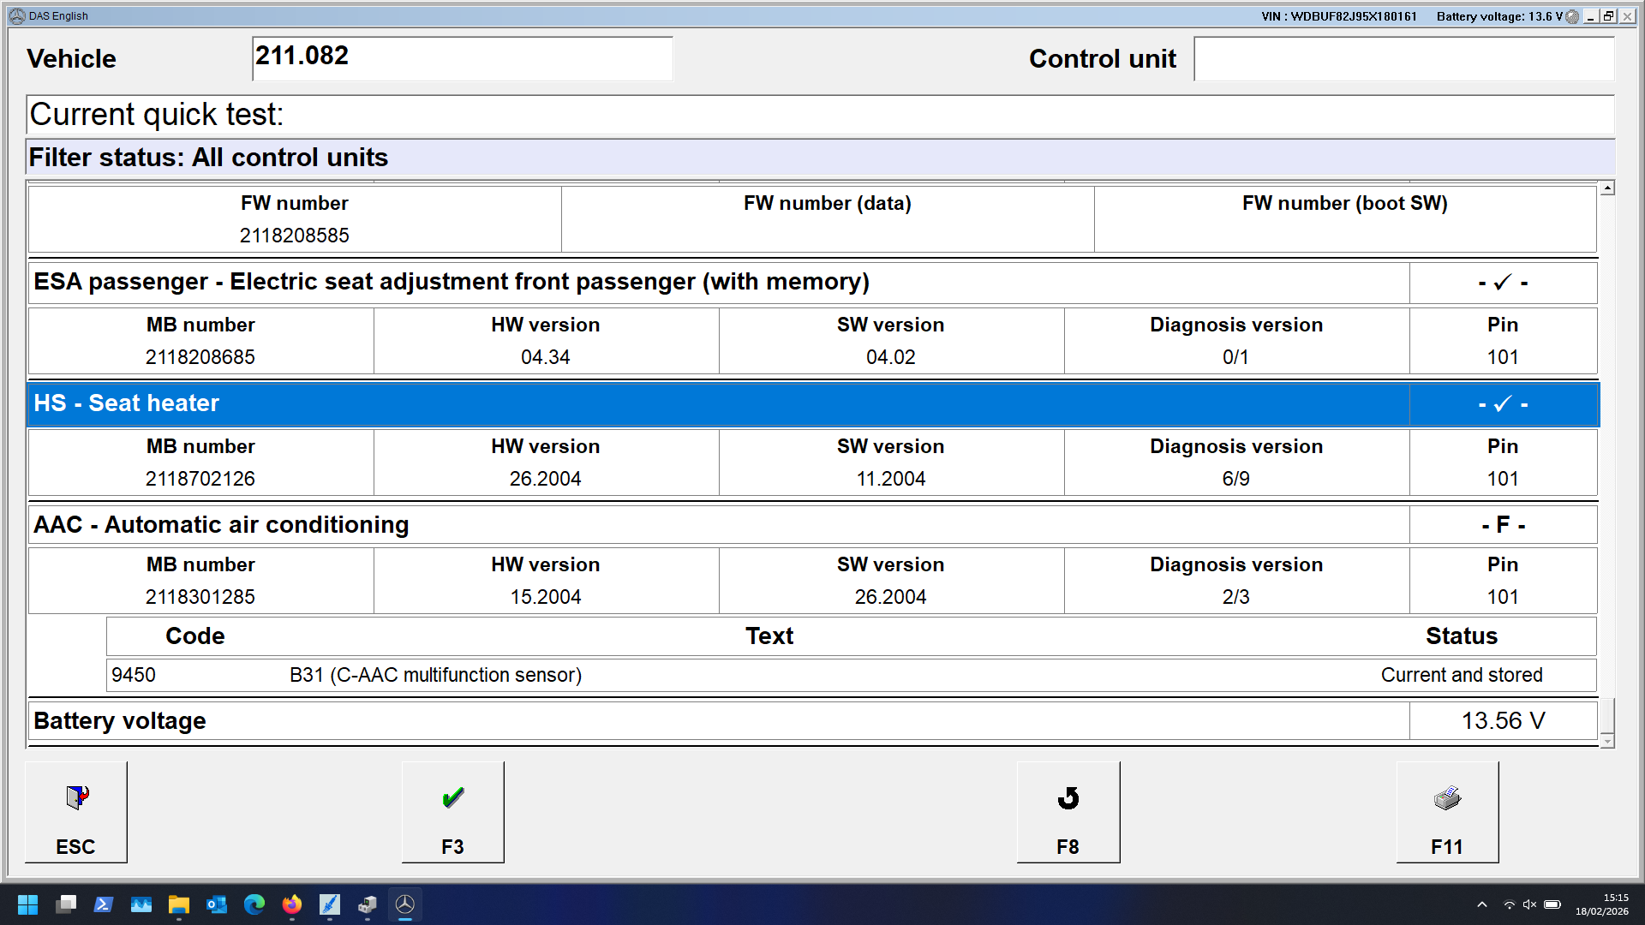
Task: Open Firefox from the taskbar
Action: point(292,904)
